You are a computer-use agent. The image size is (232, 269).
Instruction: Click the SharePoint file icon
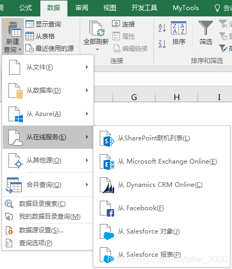coord(107,139)
